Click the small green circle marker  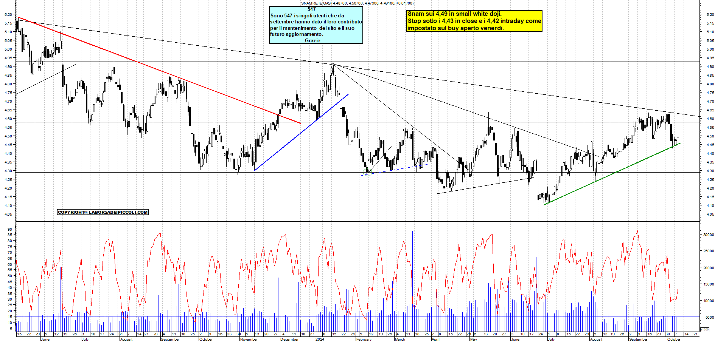(367, 173)
